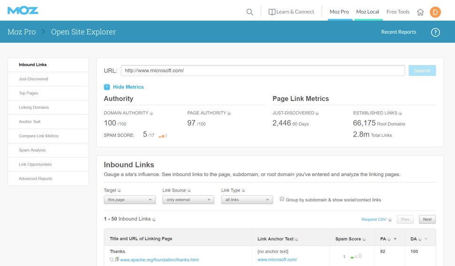Image resolution: width=455 pixels, height=266 pixels.
Task: Click Open Site Explorer breadcrumb title
Action: pyautogui.click(x=84, y=32)
